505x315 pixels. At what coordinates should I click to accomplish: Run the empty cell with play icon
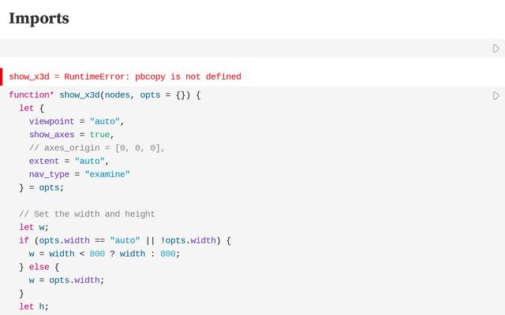(x=496, y=49)
